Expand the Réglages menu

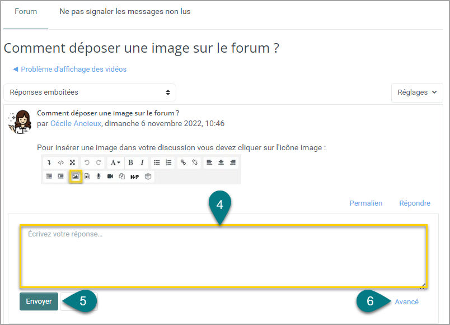(x=417, y=92)
